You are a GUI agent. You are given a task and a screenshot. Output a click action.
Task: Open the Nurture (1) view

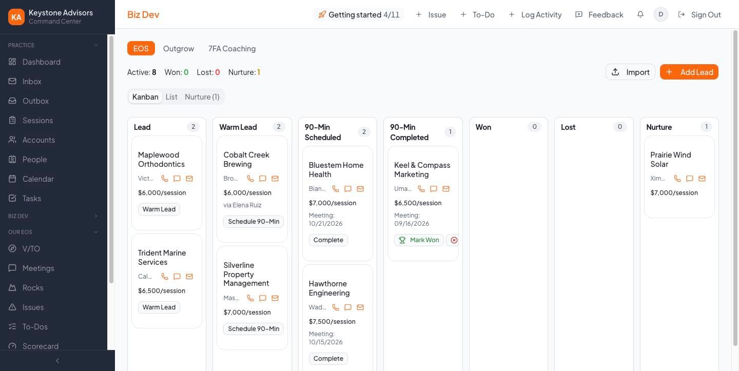(x=202, y=96)
